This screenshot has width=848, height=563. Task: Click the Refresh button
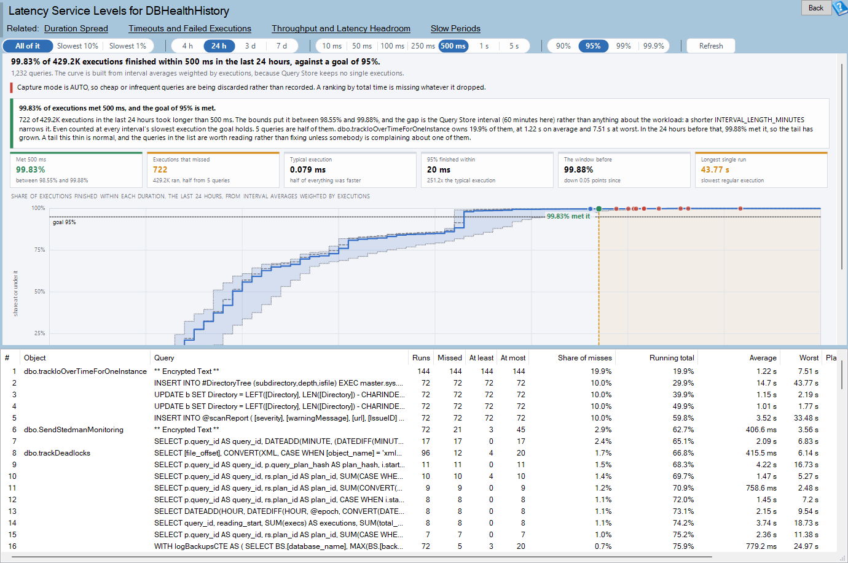click(711, 46)
